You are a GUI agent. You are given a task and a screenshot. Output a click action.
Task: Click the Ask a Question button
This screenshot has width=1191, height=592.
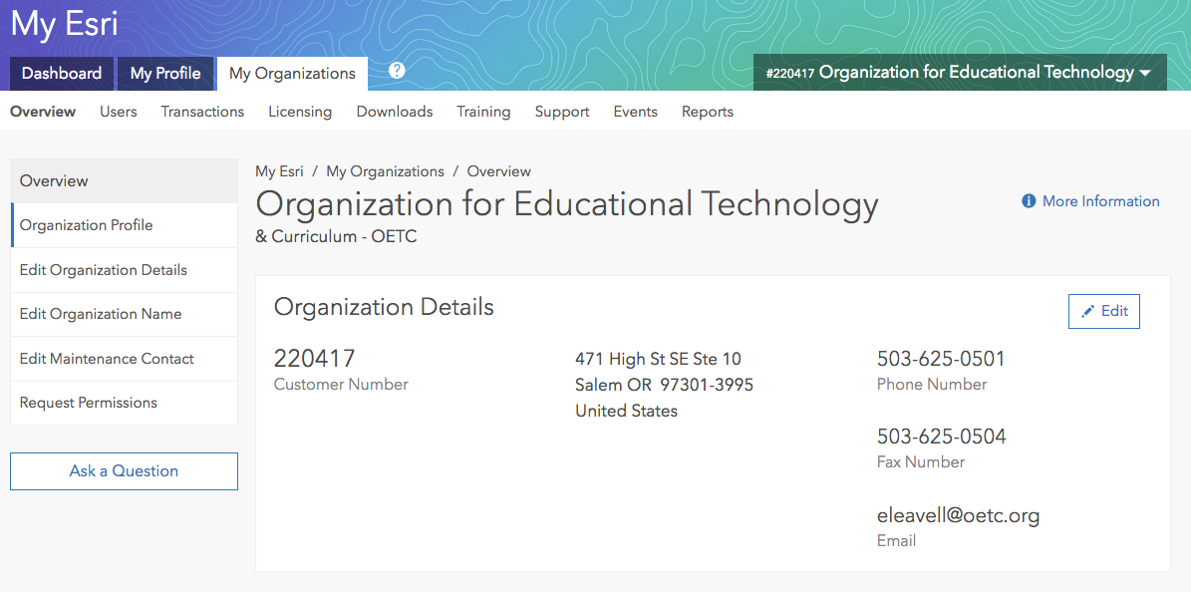pyautogui.click(x=124, y=471)
